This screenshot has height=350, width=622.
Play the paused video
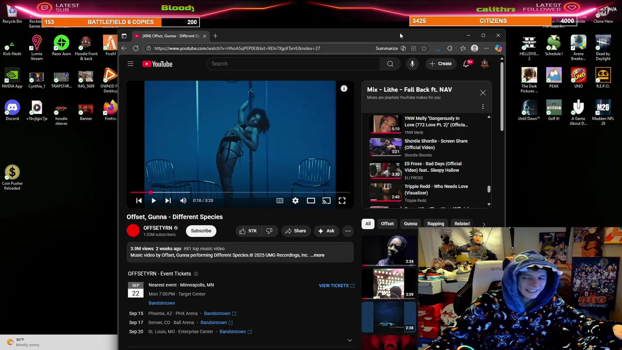tap(154, 200)
